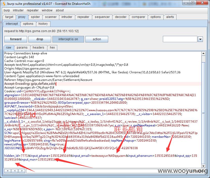Viewport: 210px width, 178px height.
Task: Click the scrollbar up arrow
Action: (x=203, y=54)
